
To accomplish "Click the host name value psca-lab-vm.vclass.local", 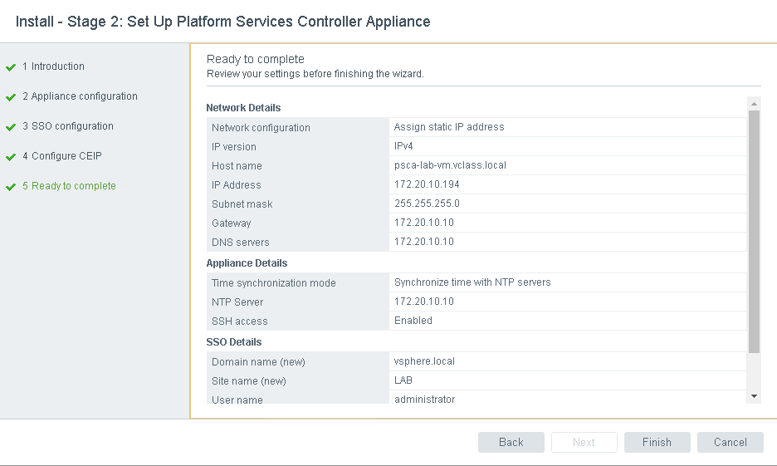I will pyautogui.click(x=450, y=165).
